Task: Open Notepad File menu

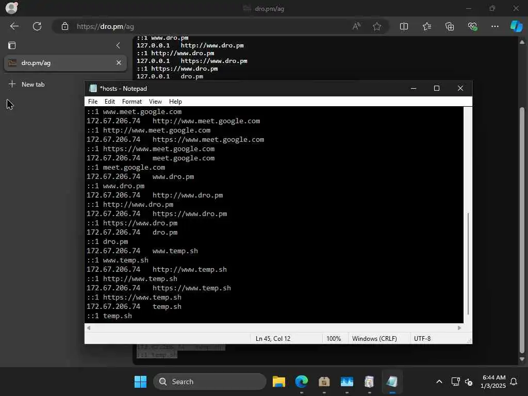Action: tap(93, 102)
